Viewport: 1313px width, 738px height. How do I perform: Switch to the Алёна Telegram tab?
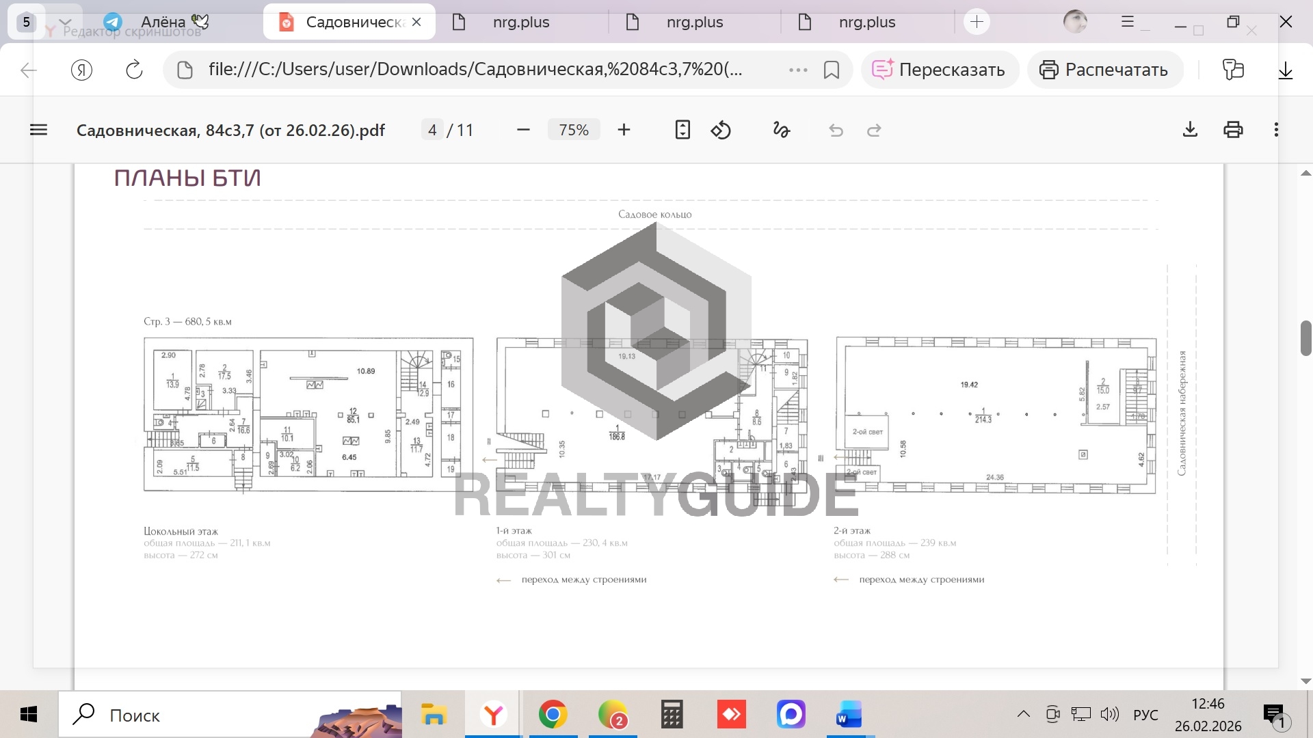point(163,22)
